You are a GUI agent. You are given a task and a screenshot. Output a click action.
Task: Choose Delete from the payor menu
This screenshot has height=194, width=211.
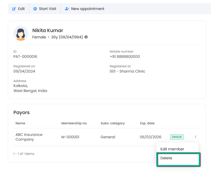click(x=166, y=158)
